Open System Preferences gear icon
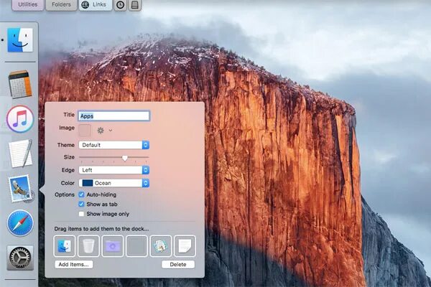The width and height of the screenshot is (431, 287). 20,258
